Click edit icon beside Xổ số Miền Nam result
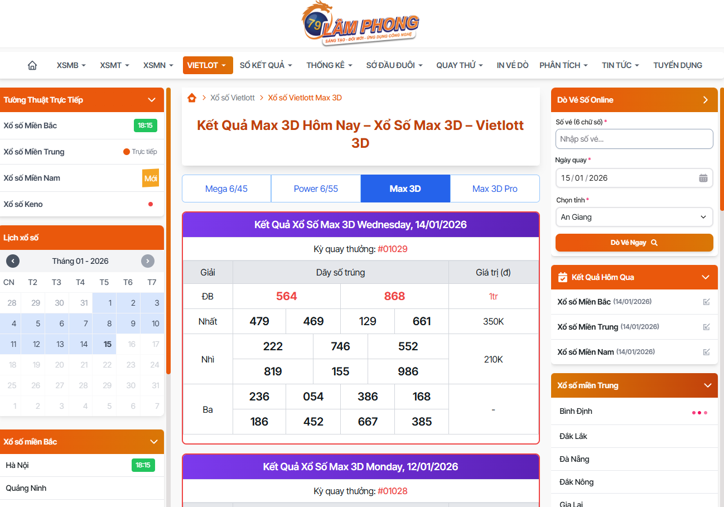Screen dimensions: 724x507 [x=706, y=352]
